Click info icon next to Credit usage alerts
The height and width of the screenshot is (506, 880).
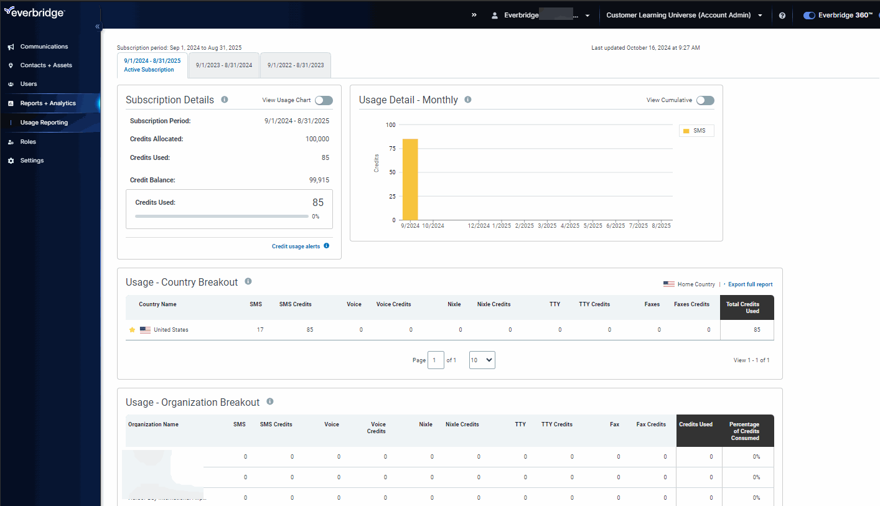click(327, 246)
